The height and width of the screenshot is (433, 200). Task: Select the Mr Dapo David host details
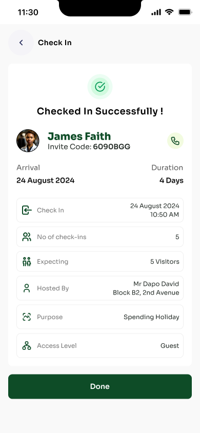point(146,288)
